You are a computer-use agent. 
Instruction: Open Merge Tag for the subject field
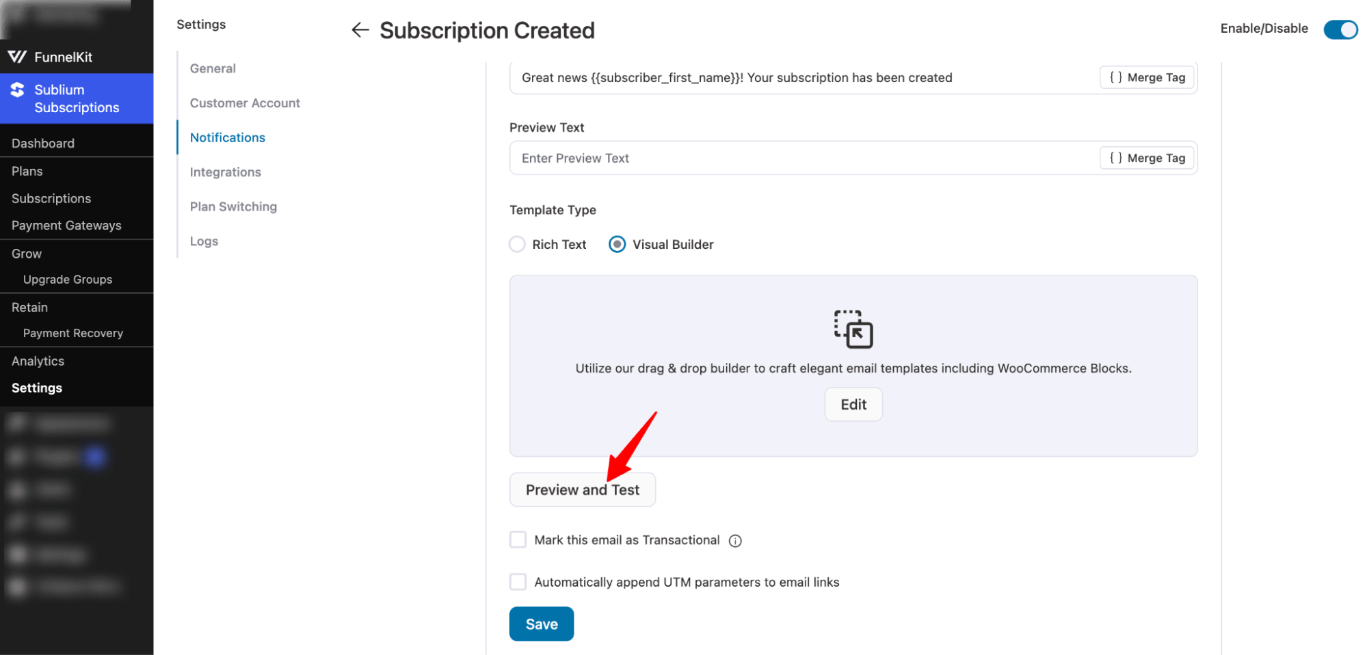pos(1147,77)
